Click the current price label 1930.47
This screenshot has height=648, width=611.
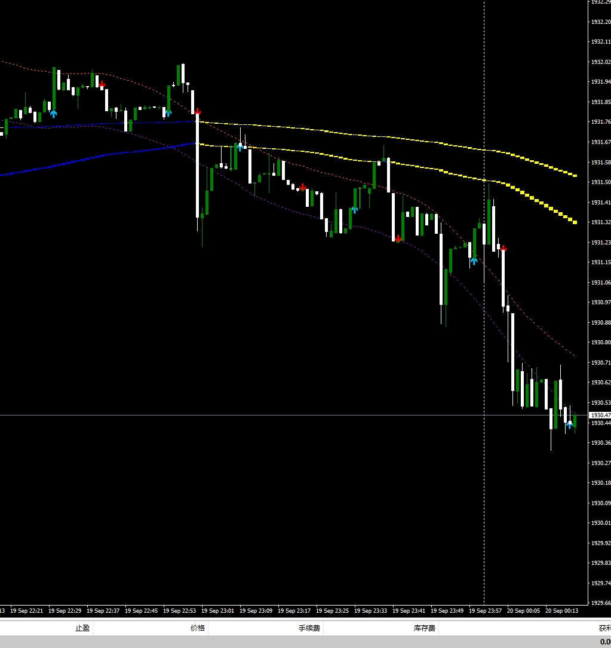[600, 415]
